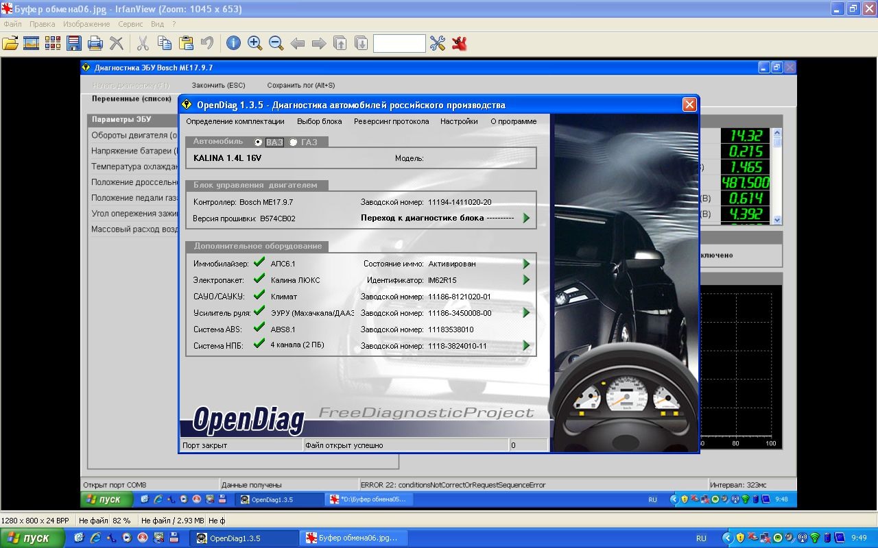Click the green check mark next to Иммобилайзер
878x548 pixels.
[x=259, y=262]
